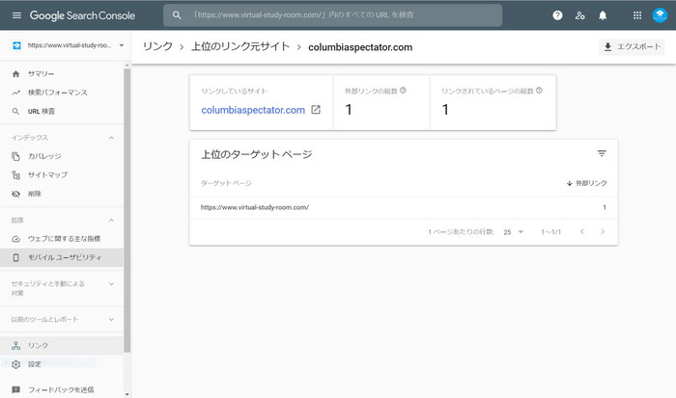Open users and permissions icon
Viewport: 676px width, 398px height.
tap(579, 15)
